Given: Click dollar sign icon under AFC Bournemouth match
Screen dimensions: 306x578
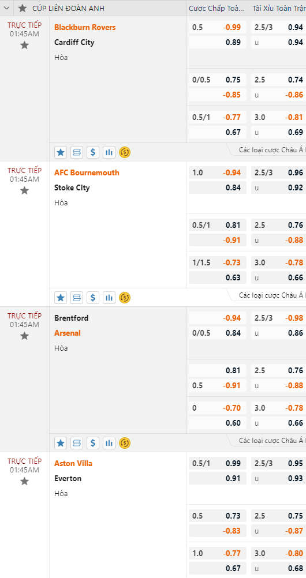Looking at the screenshot, I should pyautogui.click(x=93, y=298).
